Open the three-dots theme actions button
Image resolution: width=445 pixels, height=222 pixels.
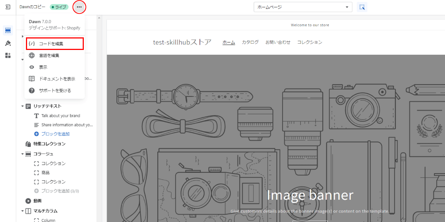pyautogui.click(x=79, y=7)
